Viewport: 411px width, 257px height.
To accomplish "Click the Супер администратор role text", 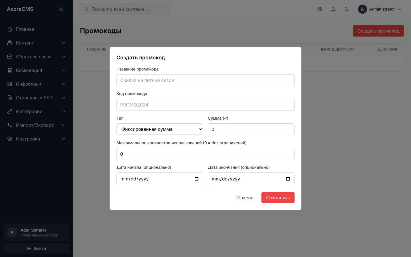I will pos(39,235).
